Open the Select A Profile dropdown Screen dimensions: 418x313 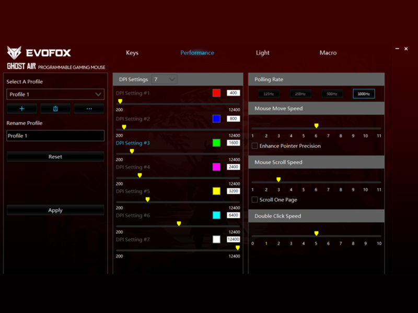[55, 94]
